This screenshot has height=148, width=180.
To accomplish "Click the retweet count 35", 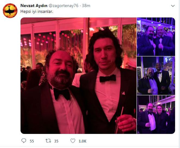I will point(56,141).
